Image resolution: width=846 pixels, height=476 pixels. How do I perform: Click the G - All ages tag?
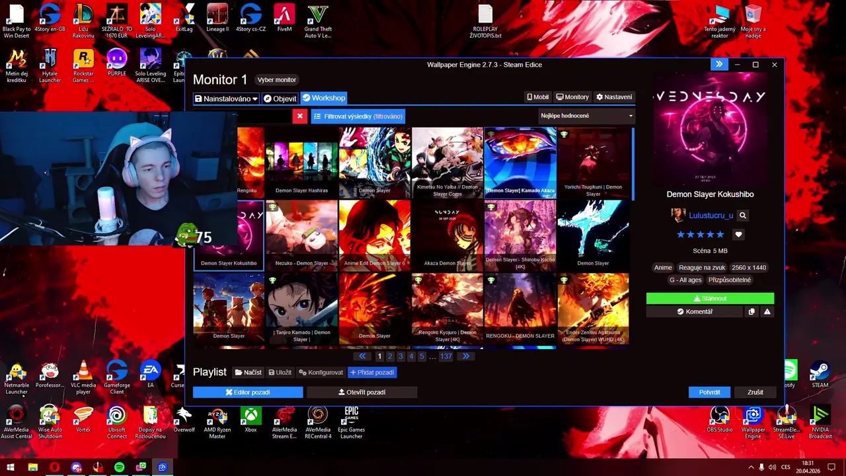pyautogui.click(x=685, y=280)
